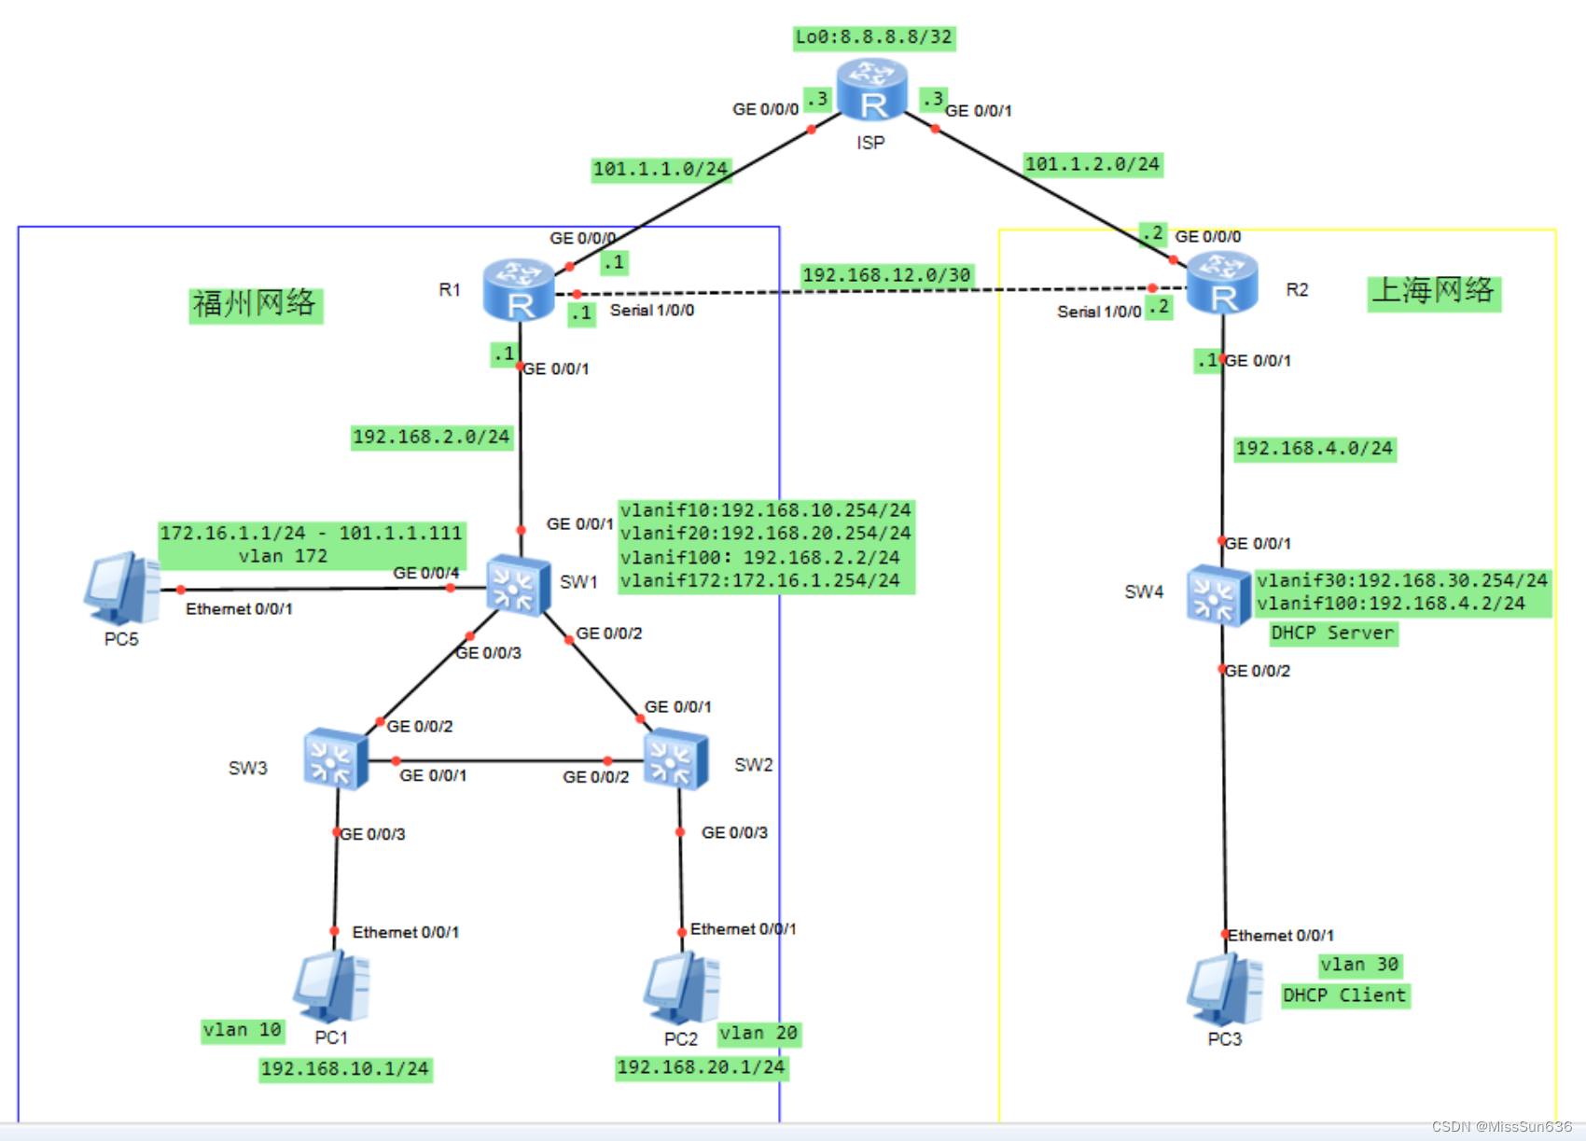Viewport: 1586px width, 1141px height.
Task: Click the SW4 switch icon
Action: tap(1218, 595)
